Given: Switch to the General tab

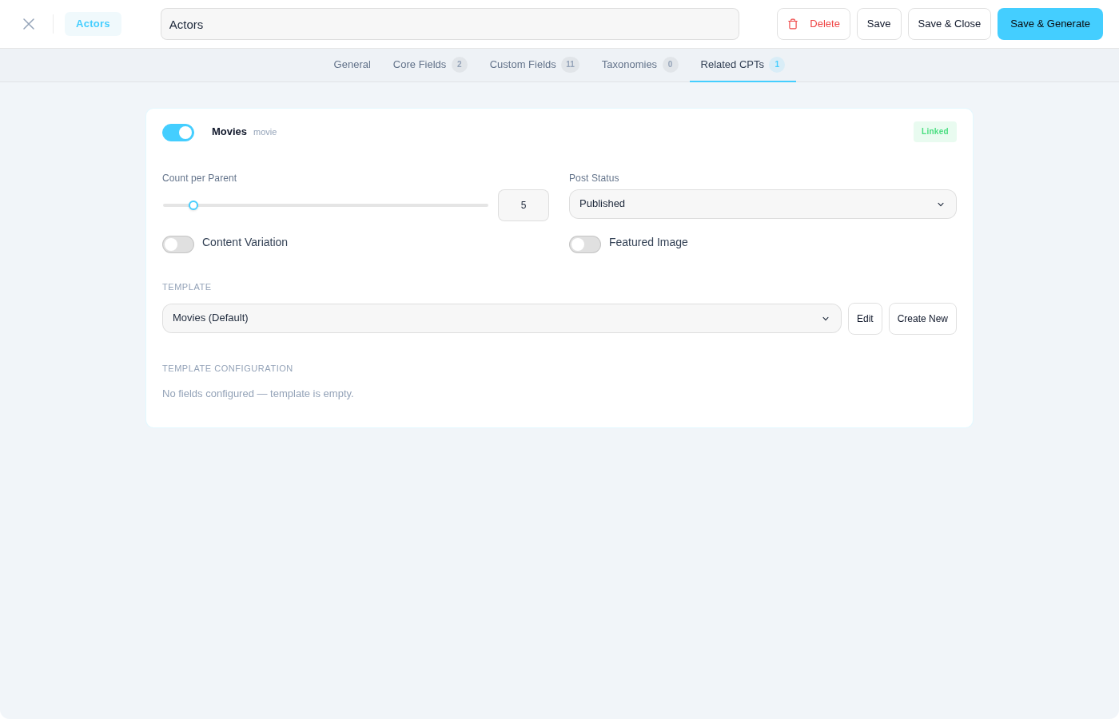Looking at the screenshot, I should pyautogui.click(x=352, y=65).
